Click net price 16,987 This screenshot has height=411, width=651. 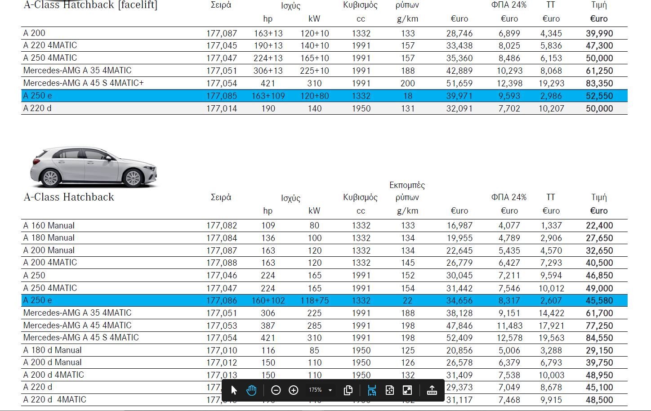click(459, 226)
